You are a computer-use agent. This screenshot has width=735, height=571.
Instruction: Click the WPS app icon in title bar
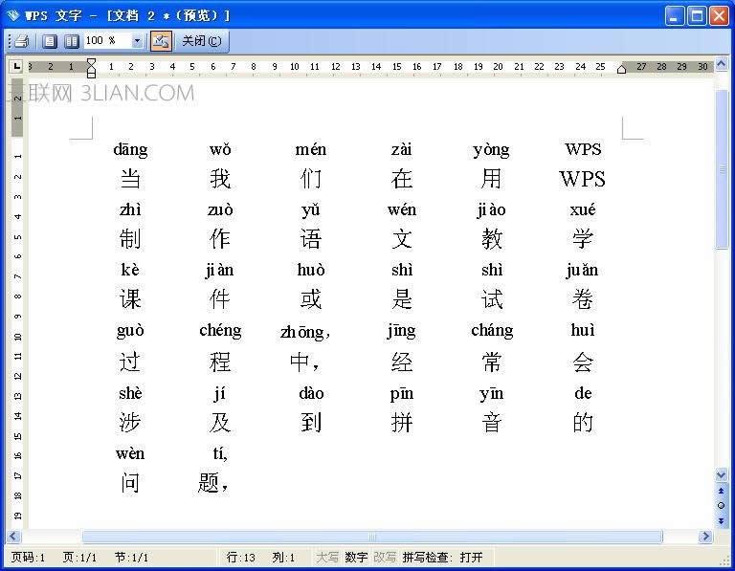pyautogui.click(x=12, y=15)
